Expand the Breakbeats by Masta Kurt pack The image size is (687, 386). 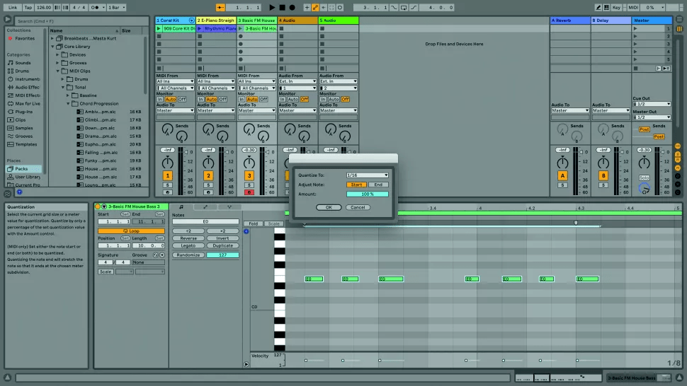(x=52, y=39)
